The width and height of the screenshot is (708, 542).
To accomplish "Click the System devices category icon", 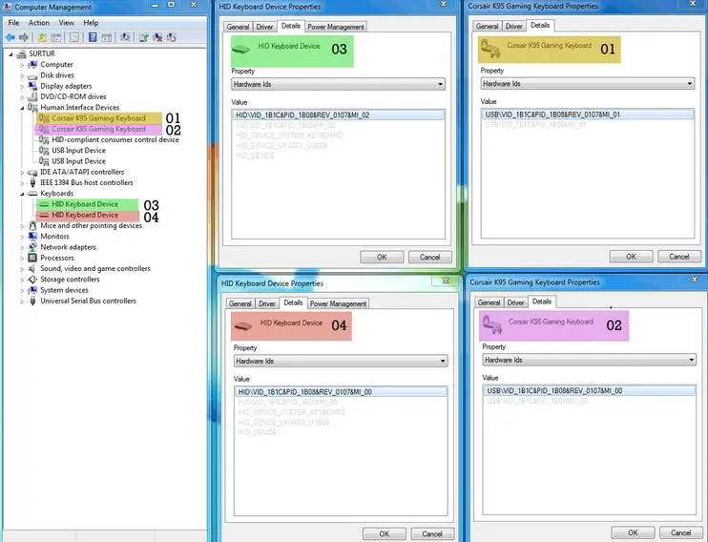I will click(32, 290).
